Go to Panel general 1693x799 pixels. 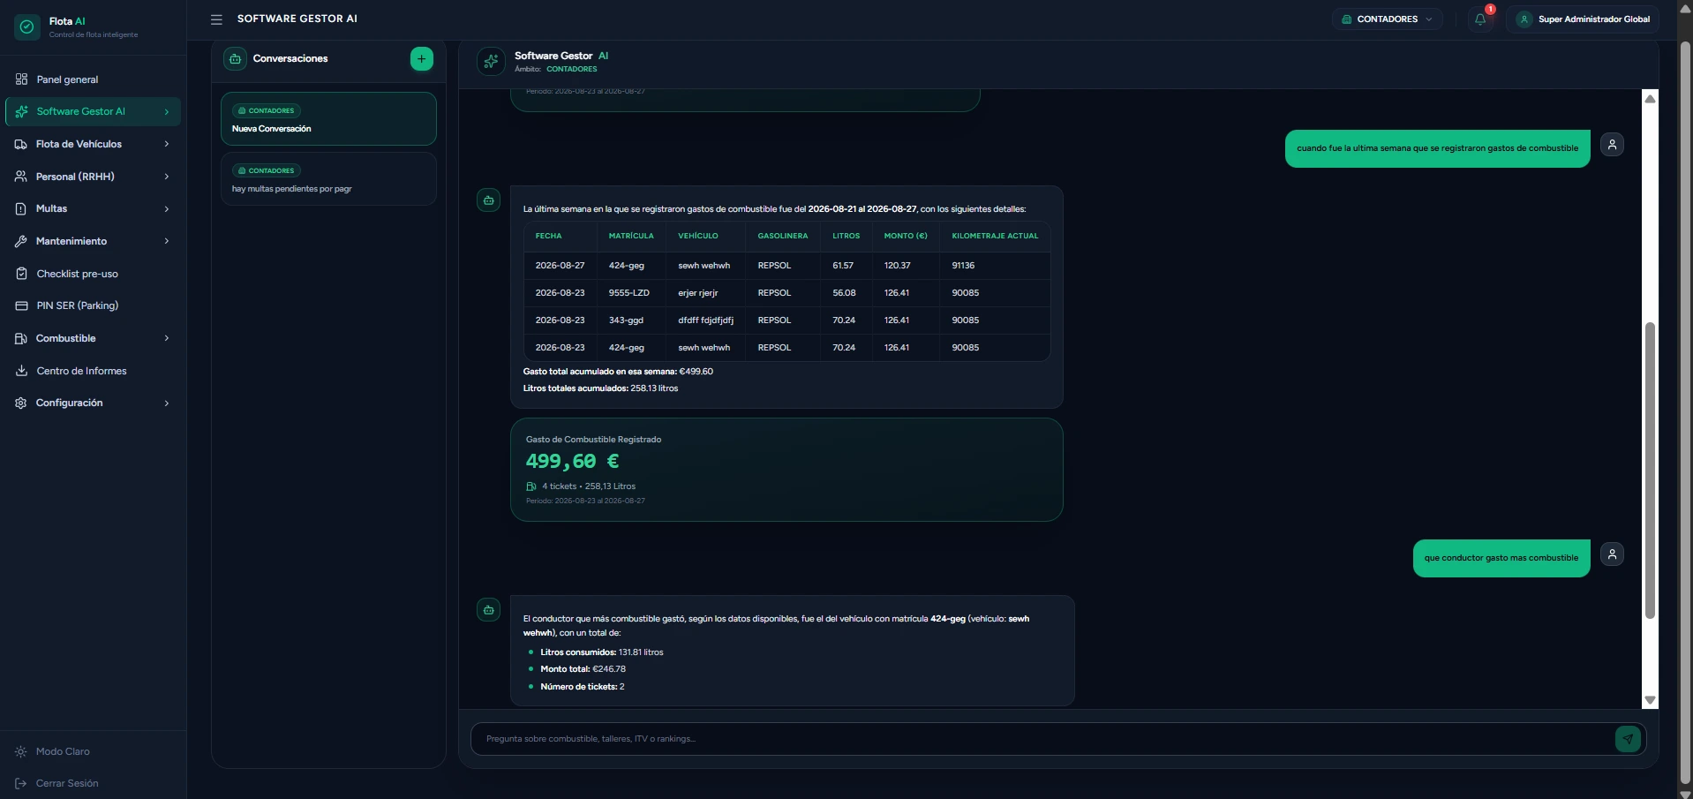93,79
